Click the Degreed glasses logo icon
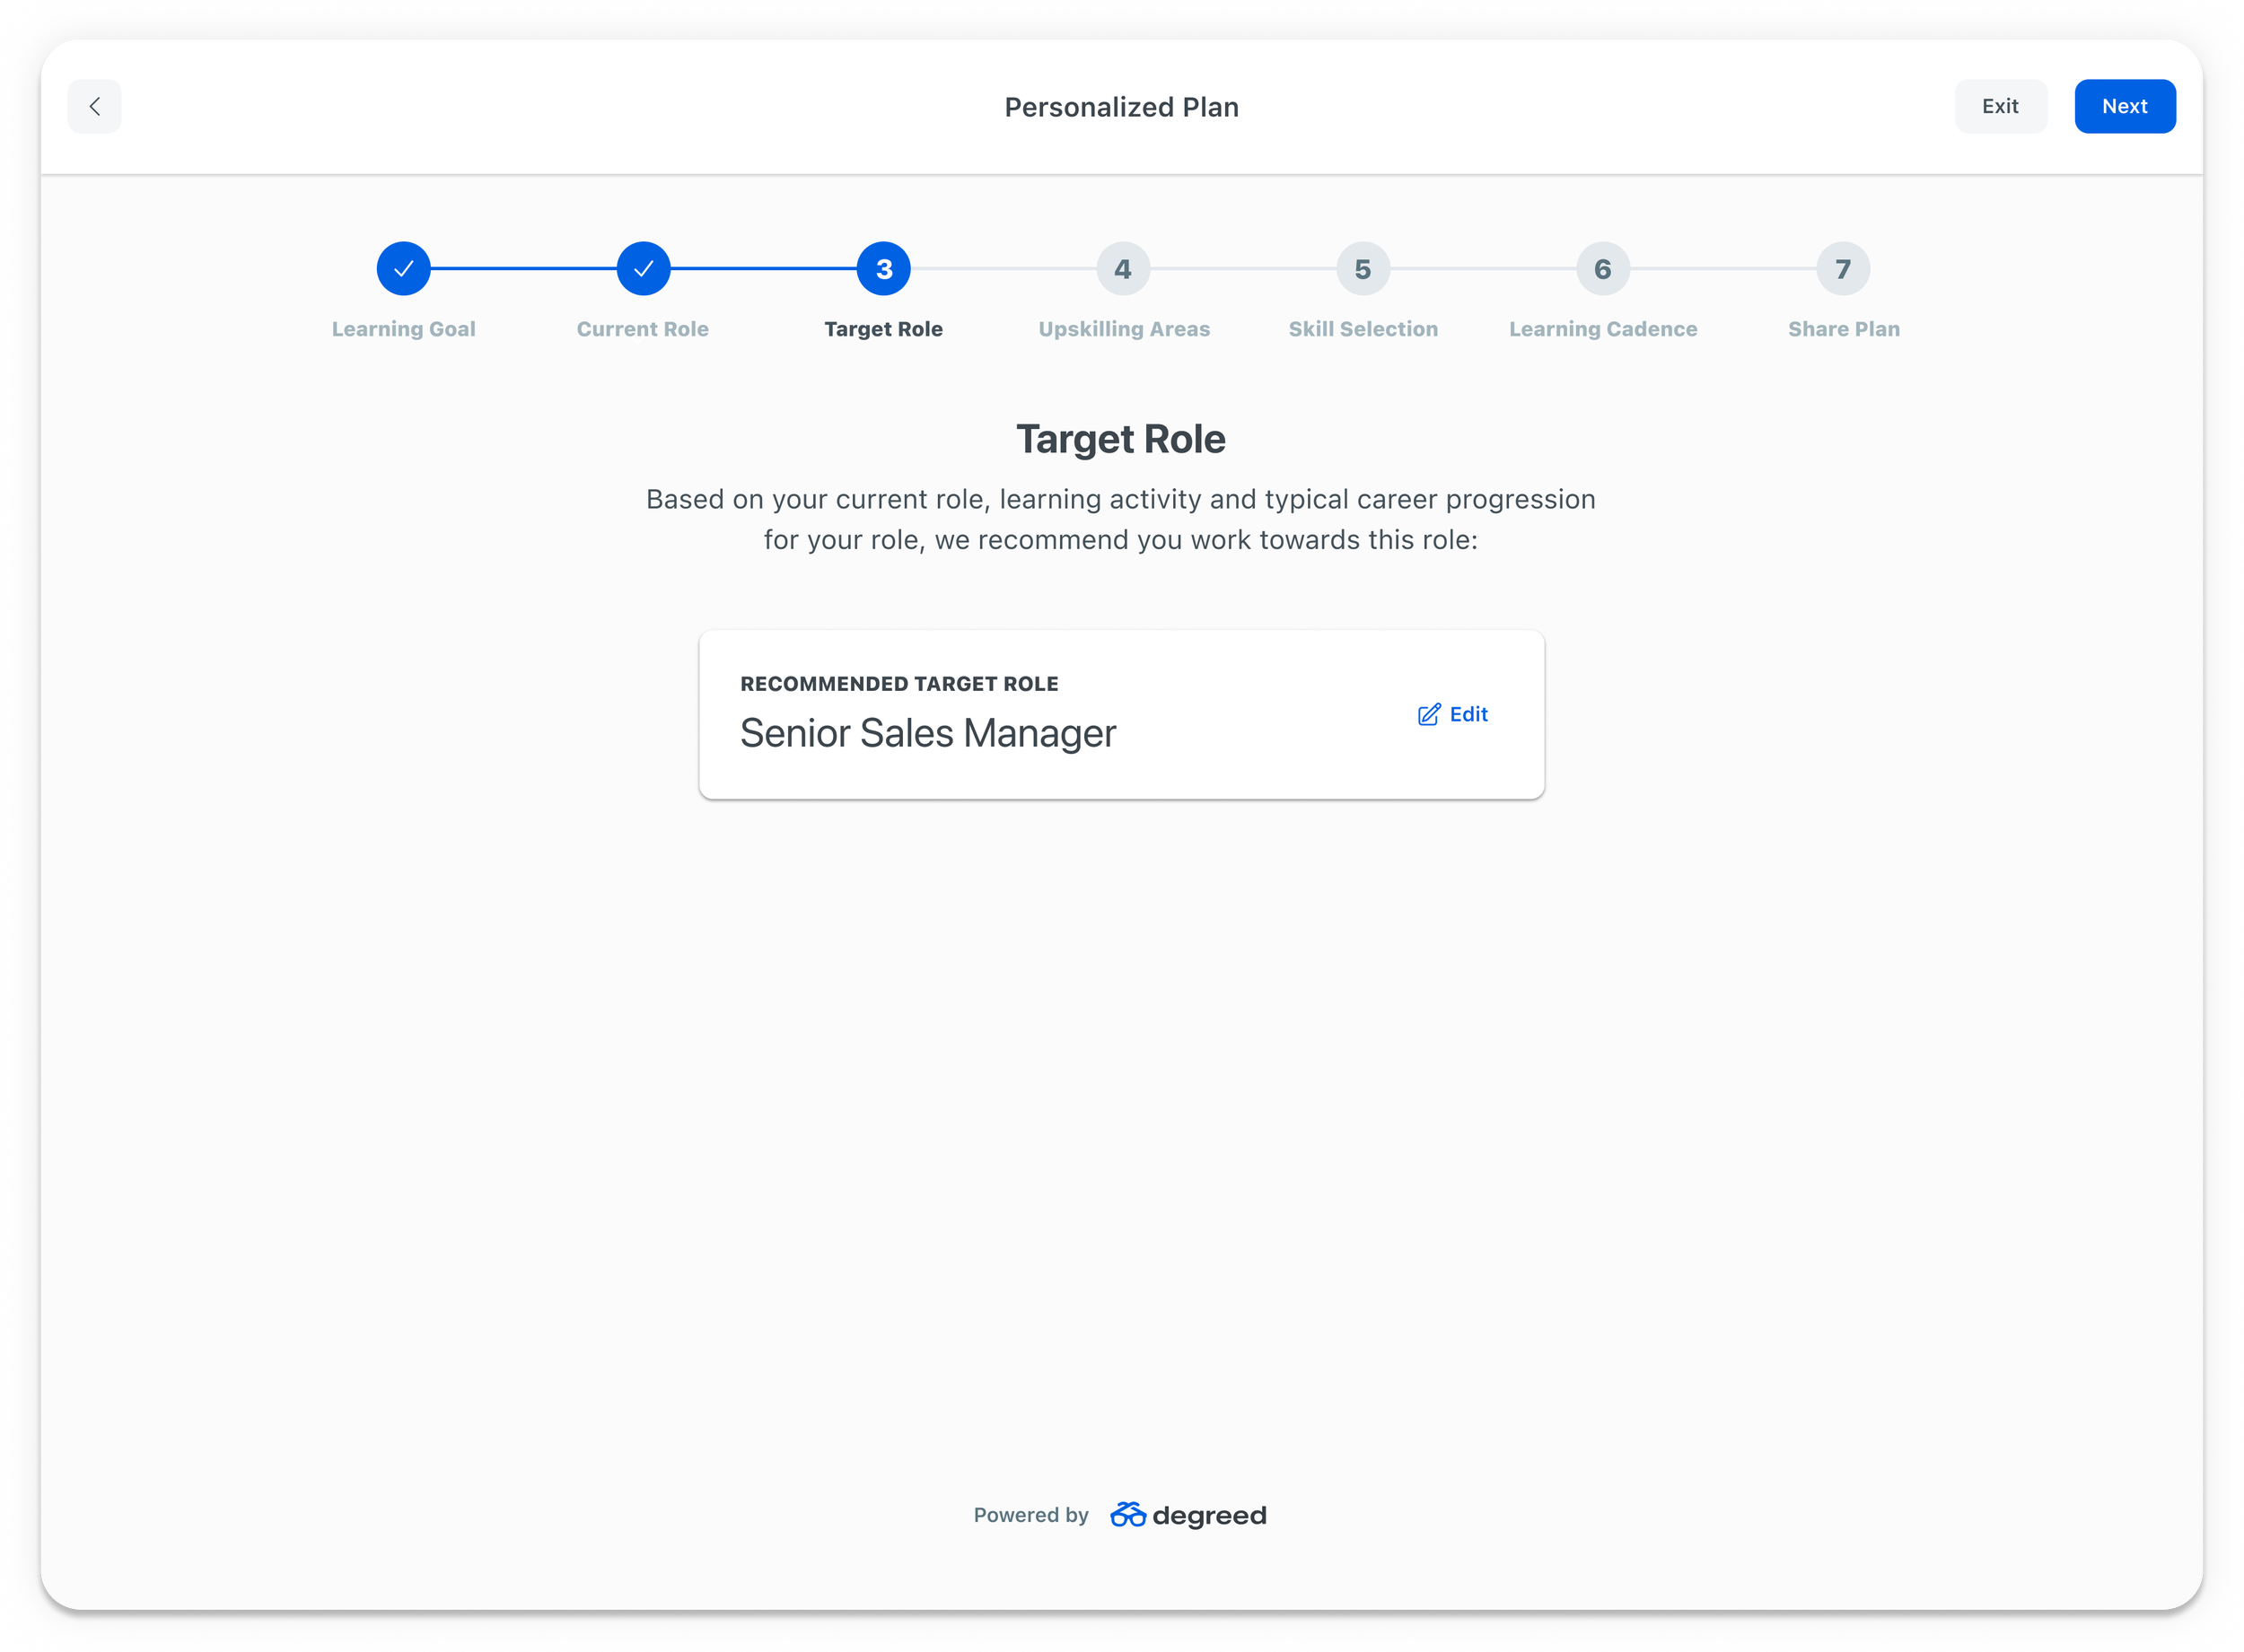The width and height of the screenshot is (2244, 1652). tap(1127, 1515)
